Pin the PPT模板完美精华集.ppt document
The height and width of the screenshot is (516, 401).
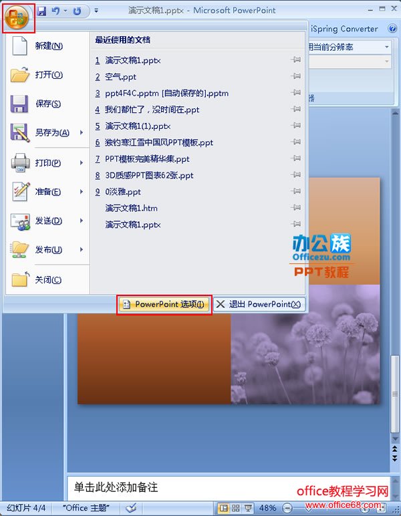[295, 158]
